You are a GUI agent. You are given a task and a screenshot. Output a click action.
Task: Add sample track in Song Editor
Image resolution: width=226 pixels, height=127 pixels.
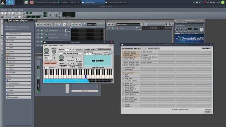point(56,24)
